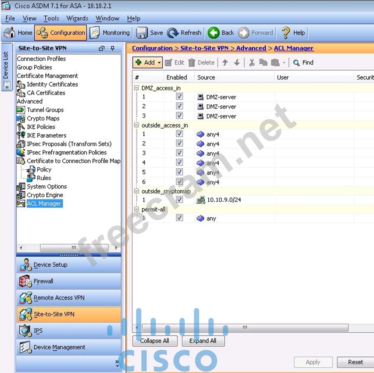This screenshot has width=374, height=373.
Task: Move rule up with the up arrow
Action: tap(225, 62)
